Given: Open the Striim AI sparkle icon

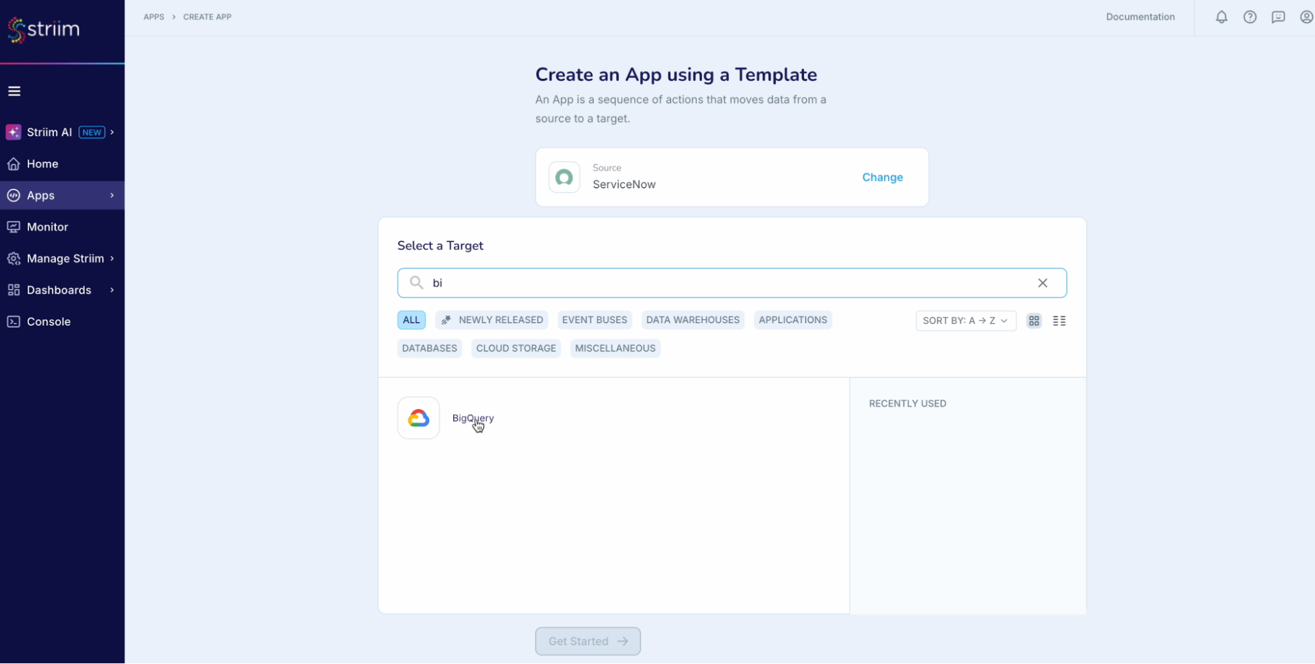Looking at the screenshot, I should [x=13, y=132].
